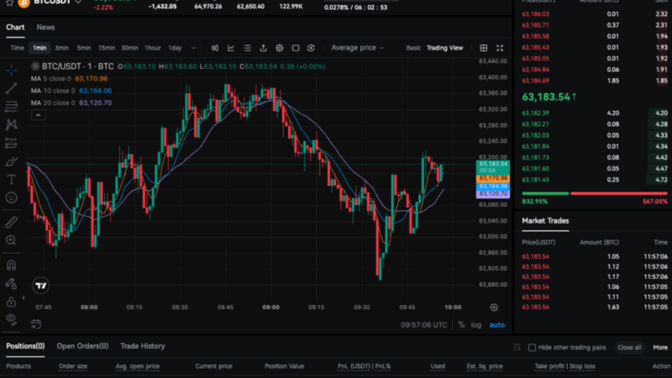Screen dimensions: 672x378
Task: Open the Fibonacci retracement tool group
Action: (x=12, y=106)
